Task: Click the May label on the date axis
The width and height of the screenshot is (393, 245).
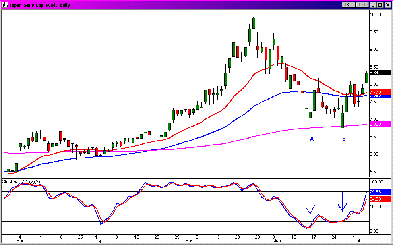Action: click(x=189, y=241)
